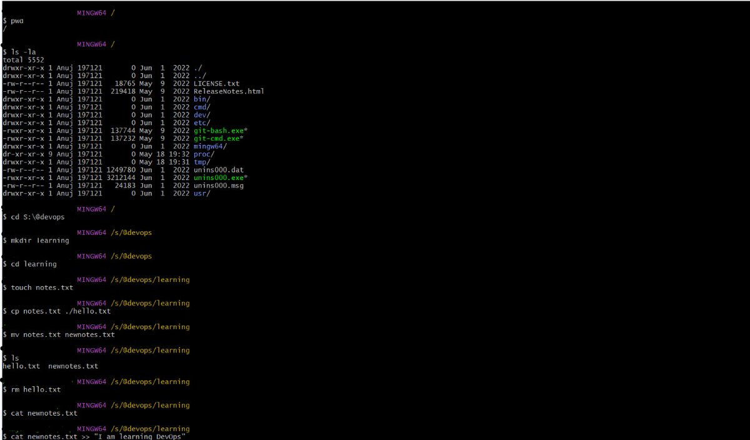Click the 'pwd' command text
Screen dimensions: 750x440
(16, 21)
